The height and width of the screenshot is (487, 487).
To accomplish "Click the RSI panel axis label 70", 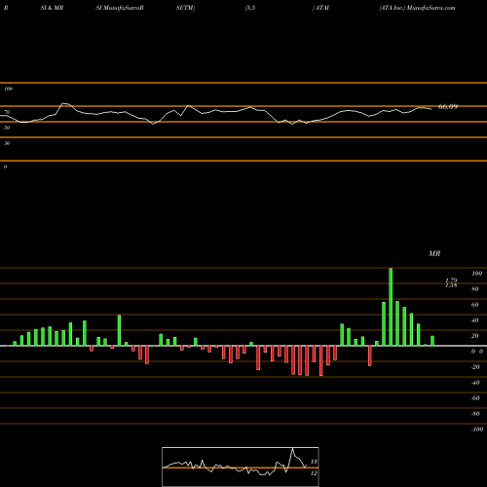I will tap(7, 112).
